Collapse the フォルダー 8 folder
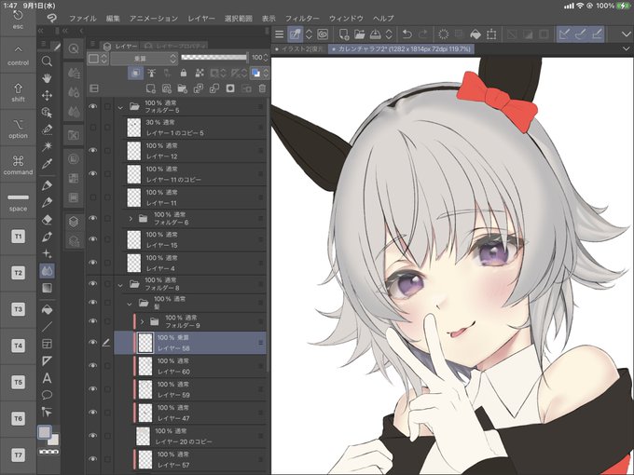 click(x=120, y=285)
